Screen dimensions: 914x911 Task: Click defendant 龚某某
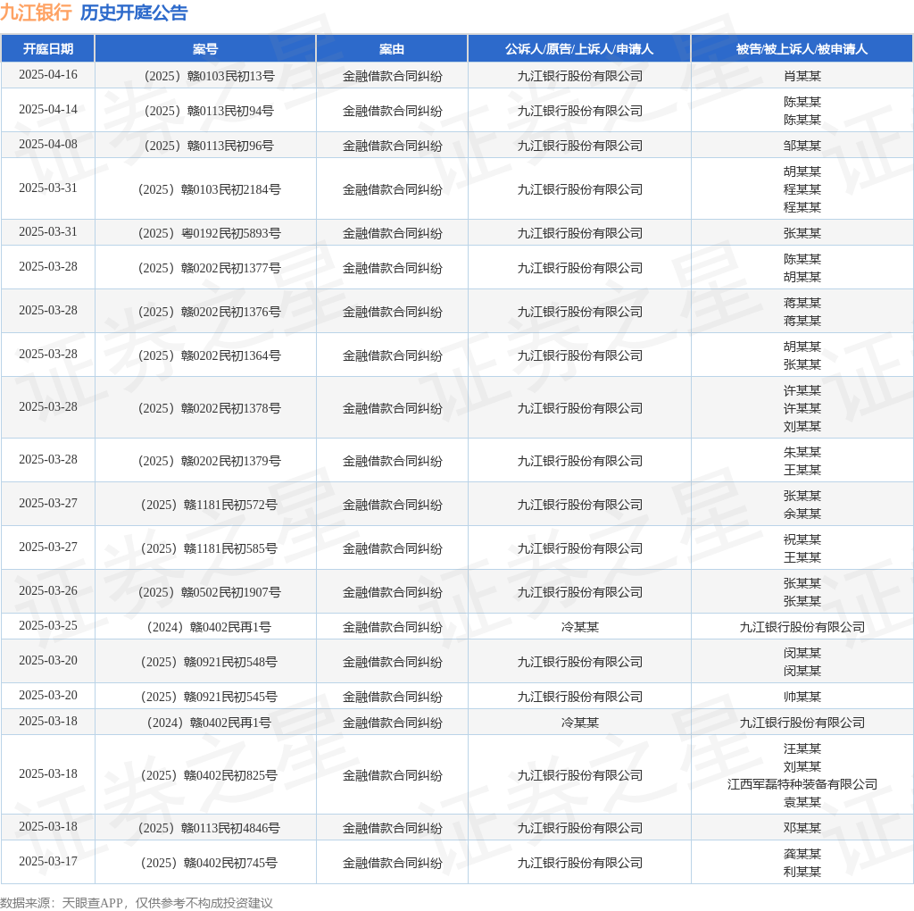[x=802, y=854]
